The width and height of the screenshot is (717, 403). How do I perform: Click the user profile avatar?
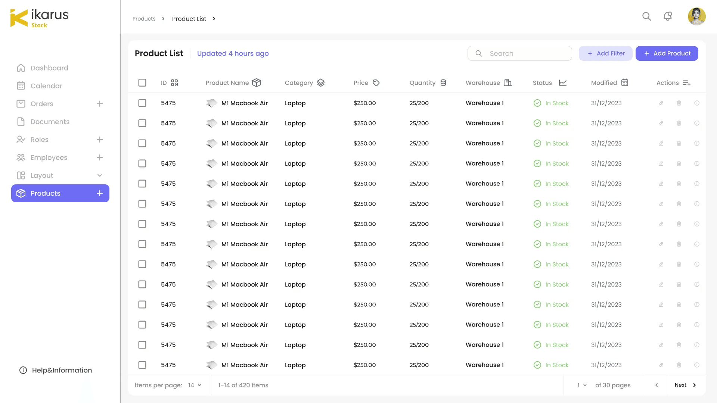click(x=696, y=16)
